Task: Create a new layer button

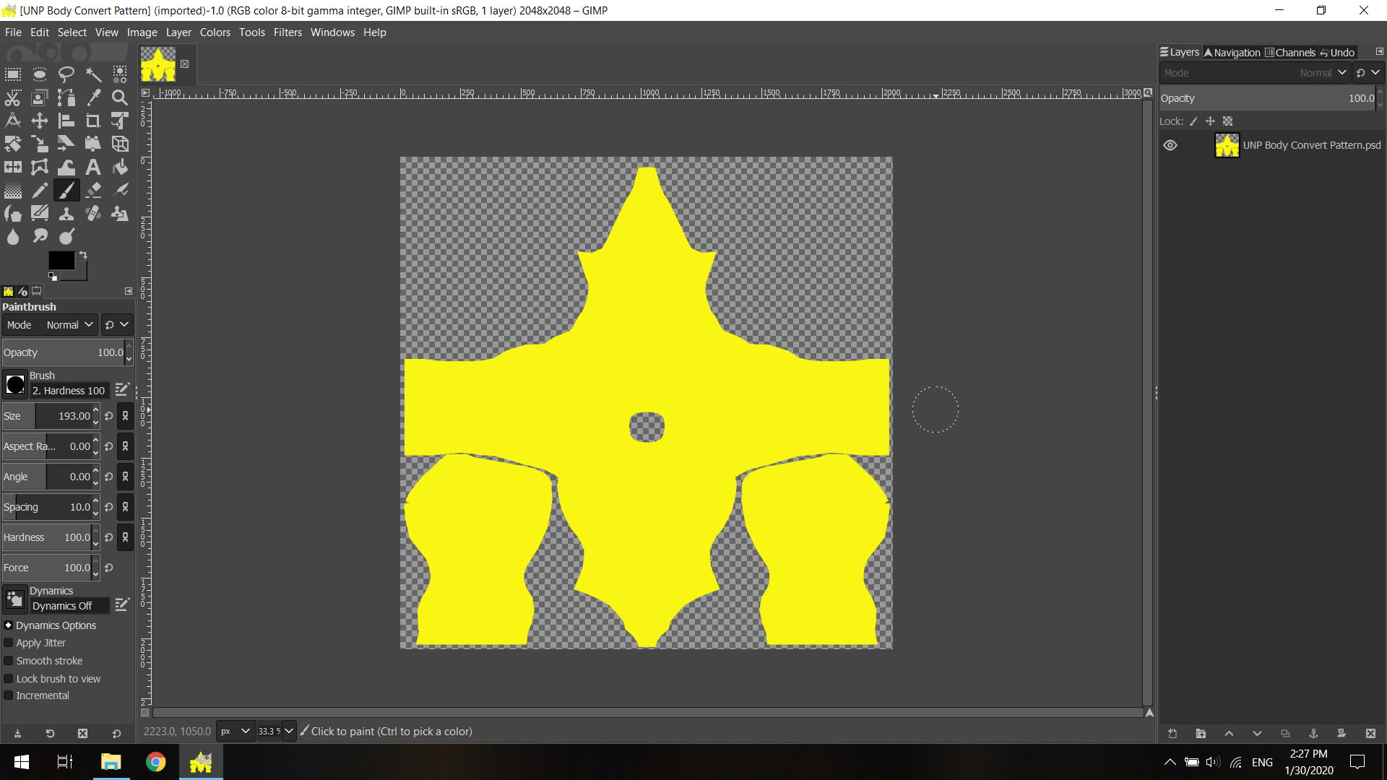Action: pyautogui.click(x=1172, y=734)
